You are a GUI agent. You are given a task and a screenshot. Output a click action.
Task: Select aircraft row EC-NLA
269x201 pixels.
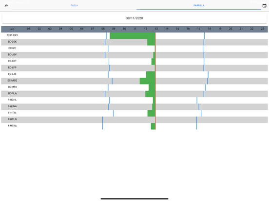134,94
